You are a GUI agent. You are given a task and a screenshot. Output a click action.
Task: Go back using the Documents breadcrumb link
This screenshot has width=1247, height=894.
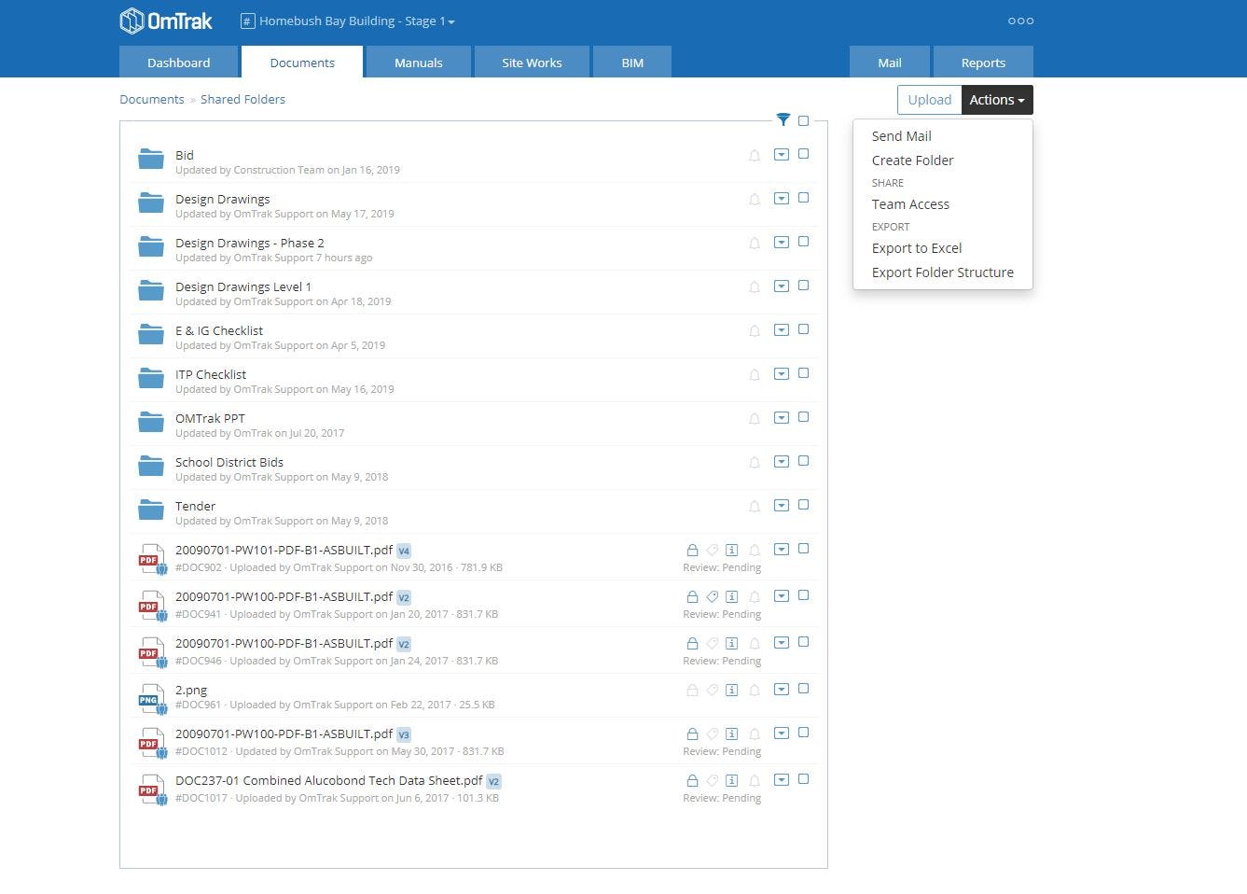point(151,98)
